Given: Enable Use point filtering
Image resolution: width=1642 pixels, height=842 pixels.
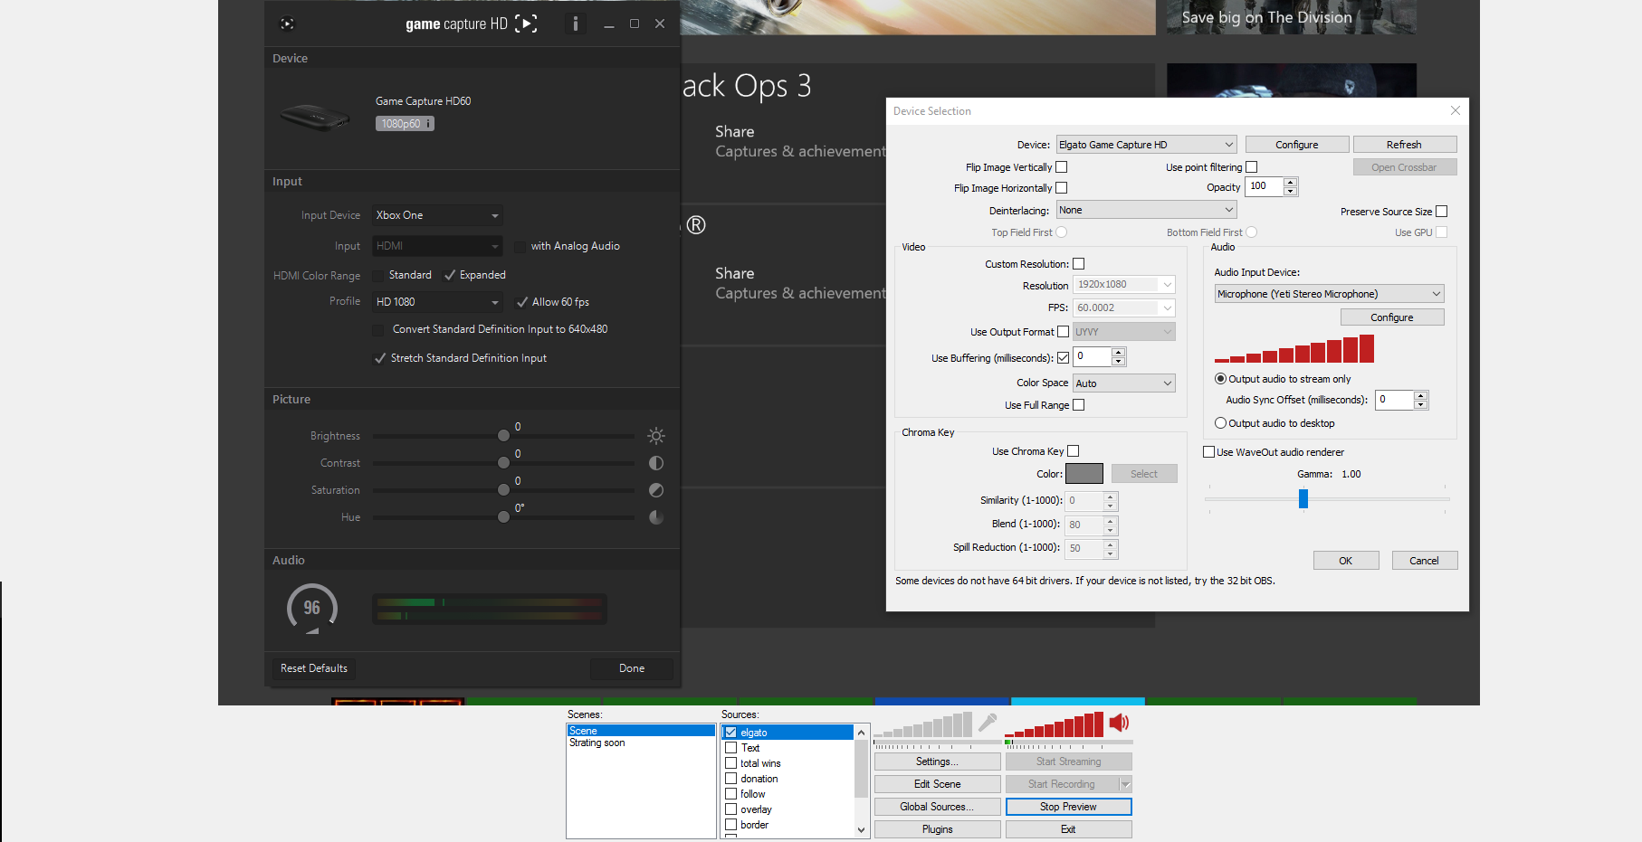Looking at the screenshot, I should [1252, 167].
